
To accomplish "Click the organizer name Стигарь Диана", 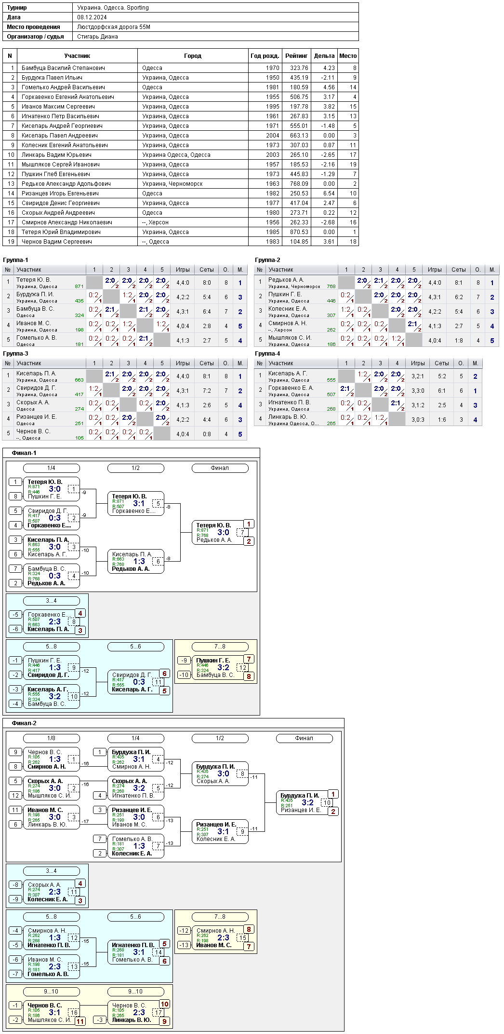I will tap(98, 37).
